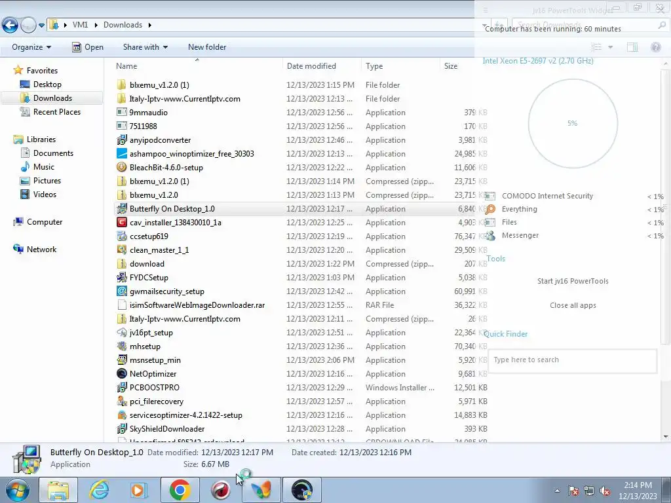Open Windows Media Player taskbar icon
This screenshot has width=671, height=503.
pyautogui.click(x=139, y=490)
